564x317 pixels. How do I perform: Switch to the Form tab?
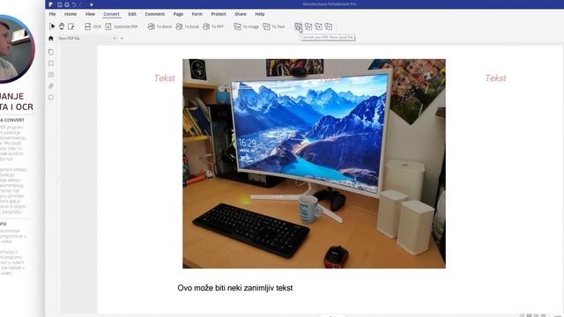point(197,14)
